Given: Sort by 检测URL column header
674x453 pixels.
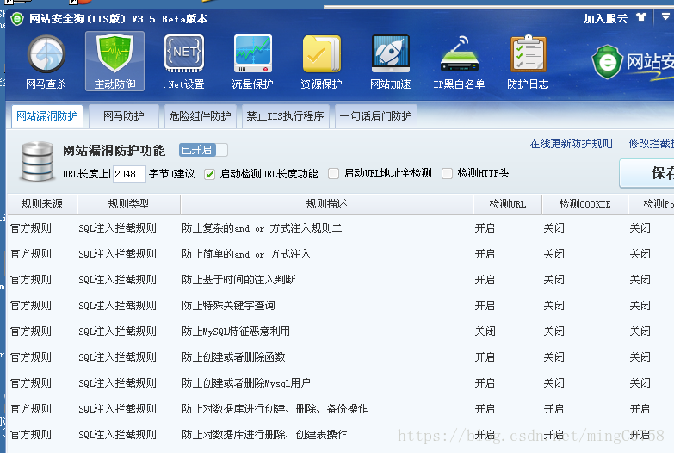Looking at the screenshot, I should 508,204.
